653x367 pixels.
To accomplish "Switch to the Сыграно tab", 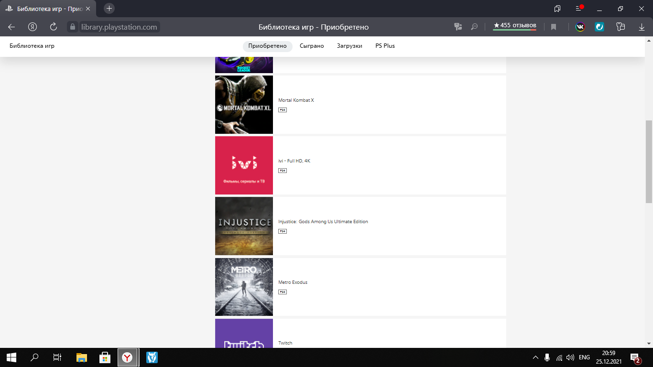I will click(x=312, y=46).
